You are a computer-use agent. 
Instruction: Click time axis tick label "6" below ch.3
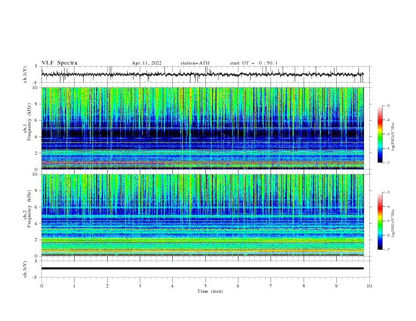[238, 286]
